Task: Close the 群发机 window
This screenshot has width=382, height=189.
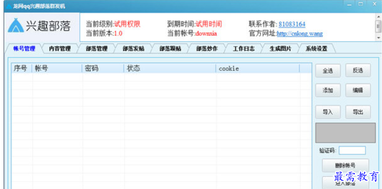Action: tap(374, 4)
